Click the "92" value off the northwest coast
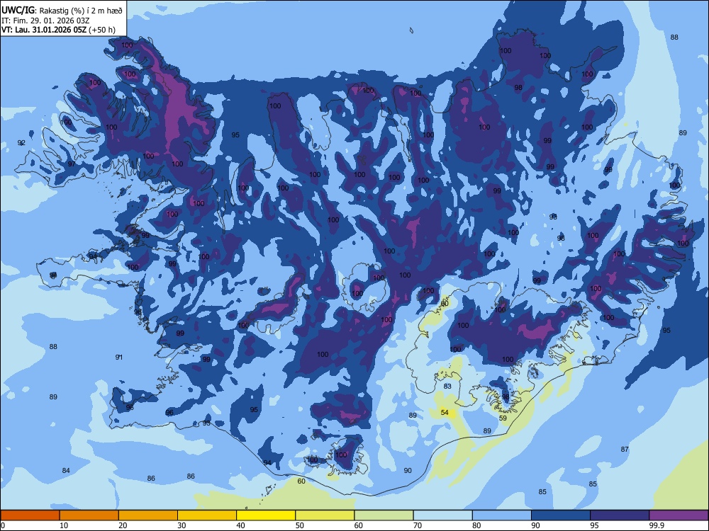 coord(21,143)
